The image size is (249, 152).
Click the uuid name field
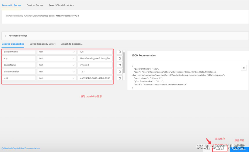click(19, 78)
